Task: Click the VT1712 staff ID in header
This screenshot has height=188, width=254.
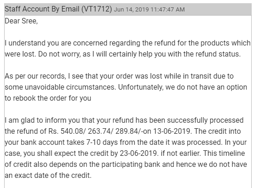Action: point(97,9)
